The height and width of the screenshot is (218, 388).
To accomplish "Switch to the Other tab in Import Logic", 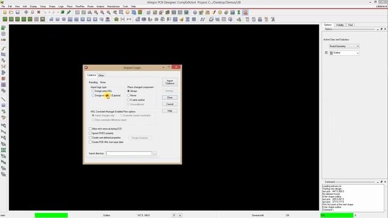I will [x=101, y=75].
